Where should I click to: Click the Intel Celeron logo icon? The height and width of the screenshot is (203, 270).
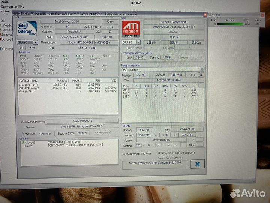pyautogui.click(x=27, y=29)
